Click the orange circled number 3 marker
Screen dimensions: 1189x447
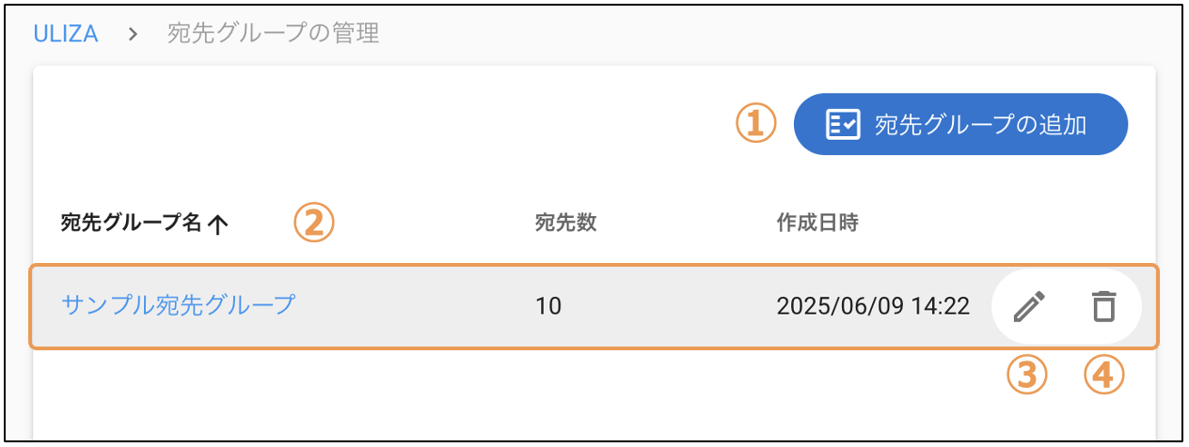[x=1026, y=376]
